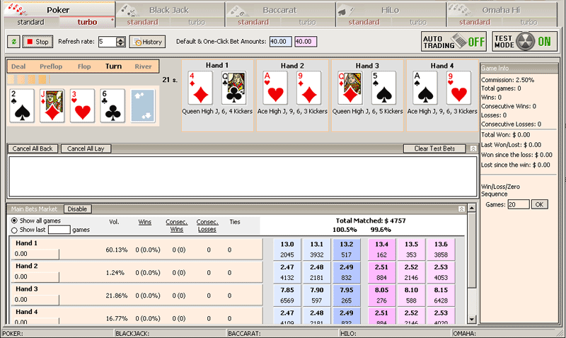Back Hand 2 at odds 2.49
This screenshot has width=566, height=338.
pos(347,272)
